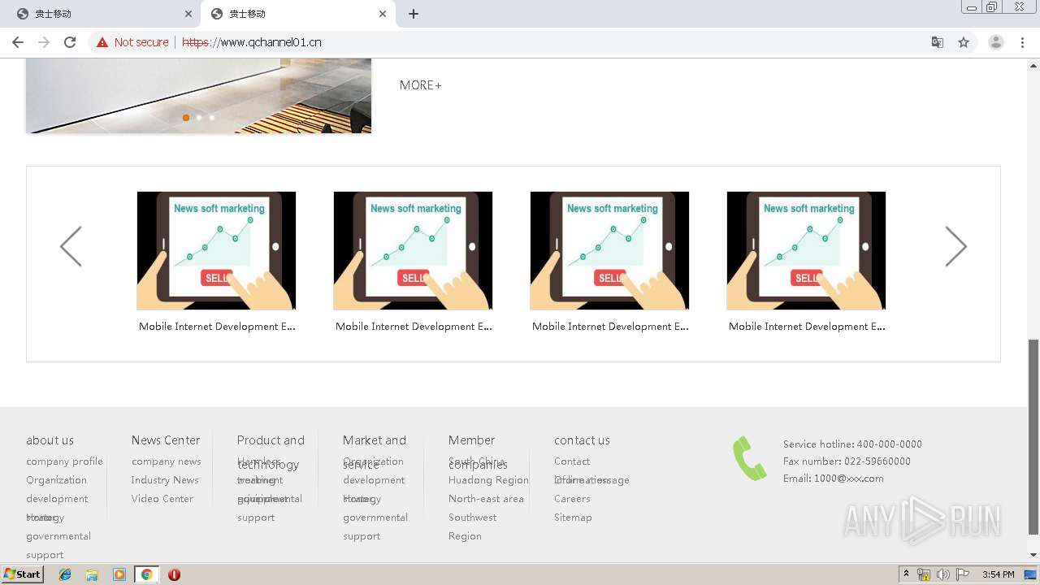The width and height of the screenshot is (1040, 585).
Task: Launch Internet Explorer from the taskbar
Action: tap(65, 574)
